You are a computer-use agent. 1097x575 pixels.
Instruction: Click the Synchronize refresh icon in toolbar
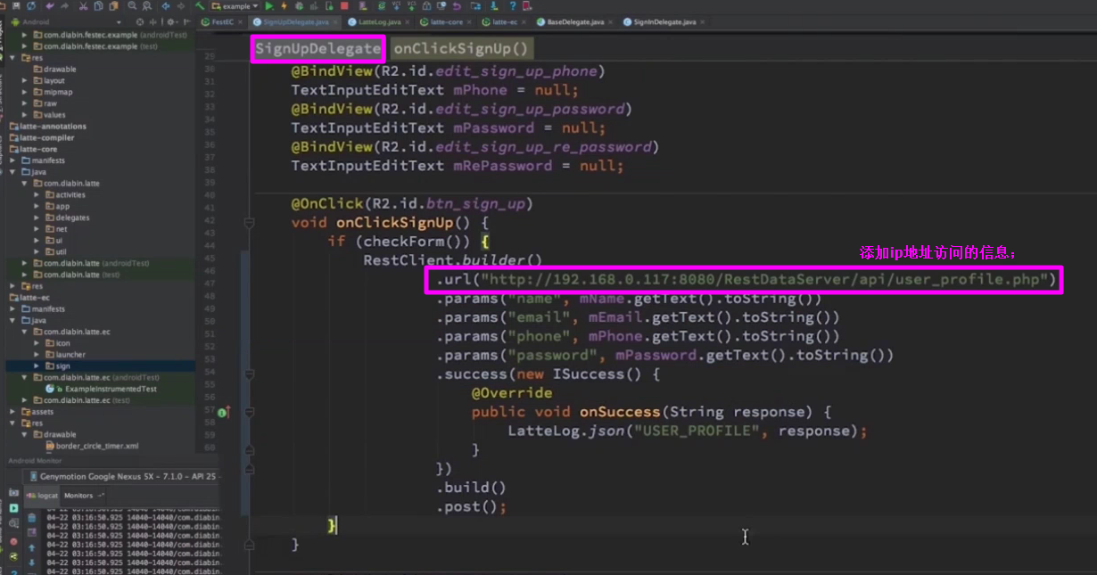point(31,6)
